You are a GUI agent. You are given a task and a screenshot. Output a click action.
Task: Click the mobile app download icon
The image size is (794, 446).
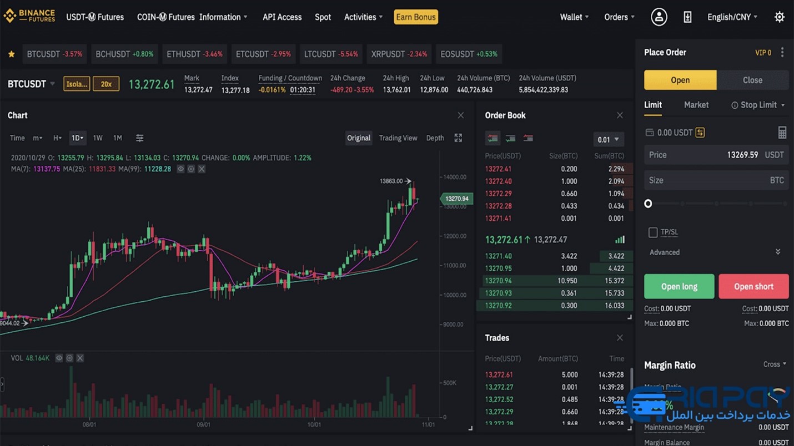pyautogui.click(x=687, y=17)
